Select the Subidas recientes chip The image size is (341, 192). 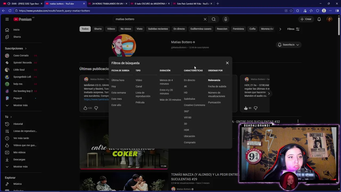(158, 29)
